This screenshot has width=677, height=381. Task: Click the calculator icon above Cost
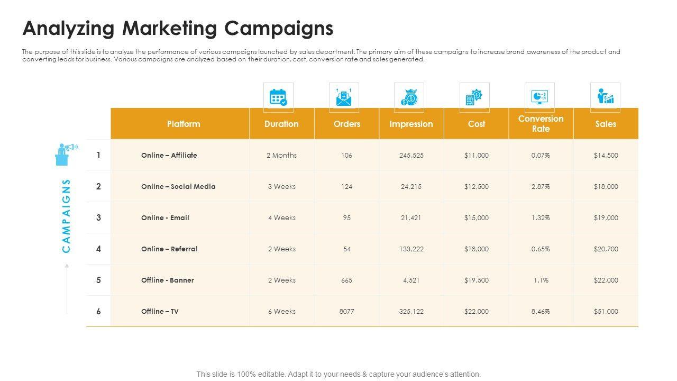474,97
